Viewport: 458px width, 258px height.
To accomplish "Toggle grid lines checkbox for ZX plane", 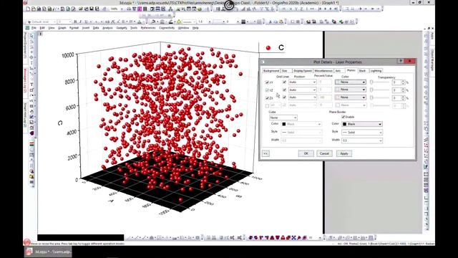I will (284, 97).
